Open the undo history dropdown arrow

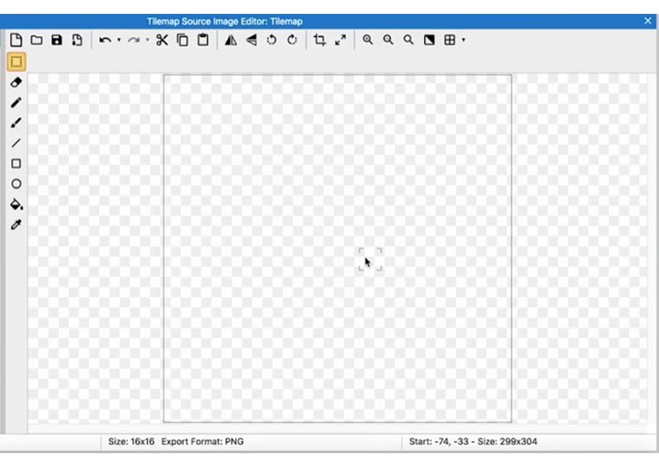[x=119, y=41]
